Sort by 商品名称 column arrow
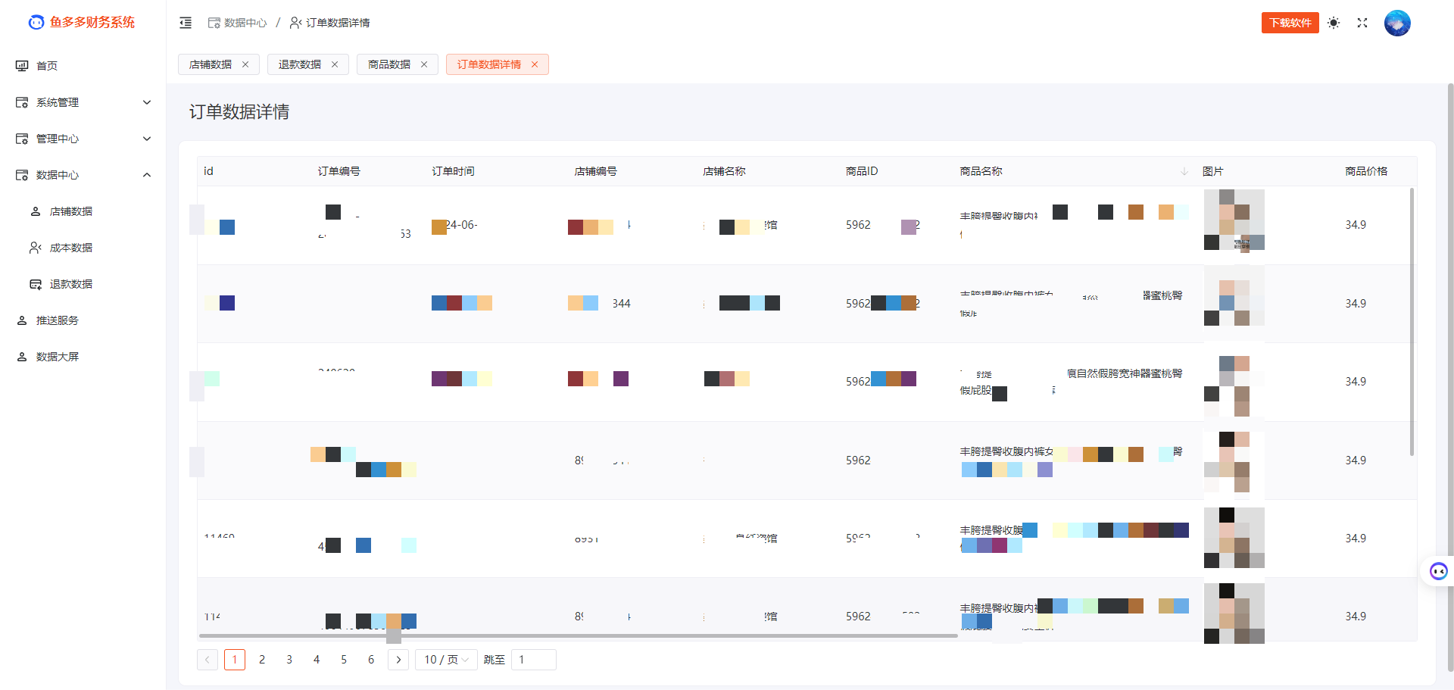Image resolution: width=1454 pixels, height=690 pixels. click(1184, 171)
